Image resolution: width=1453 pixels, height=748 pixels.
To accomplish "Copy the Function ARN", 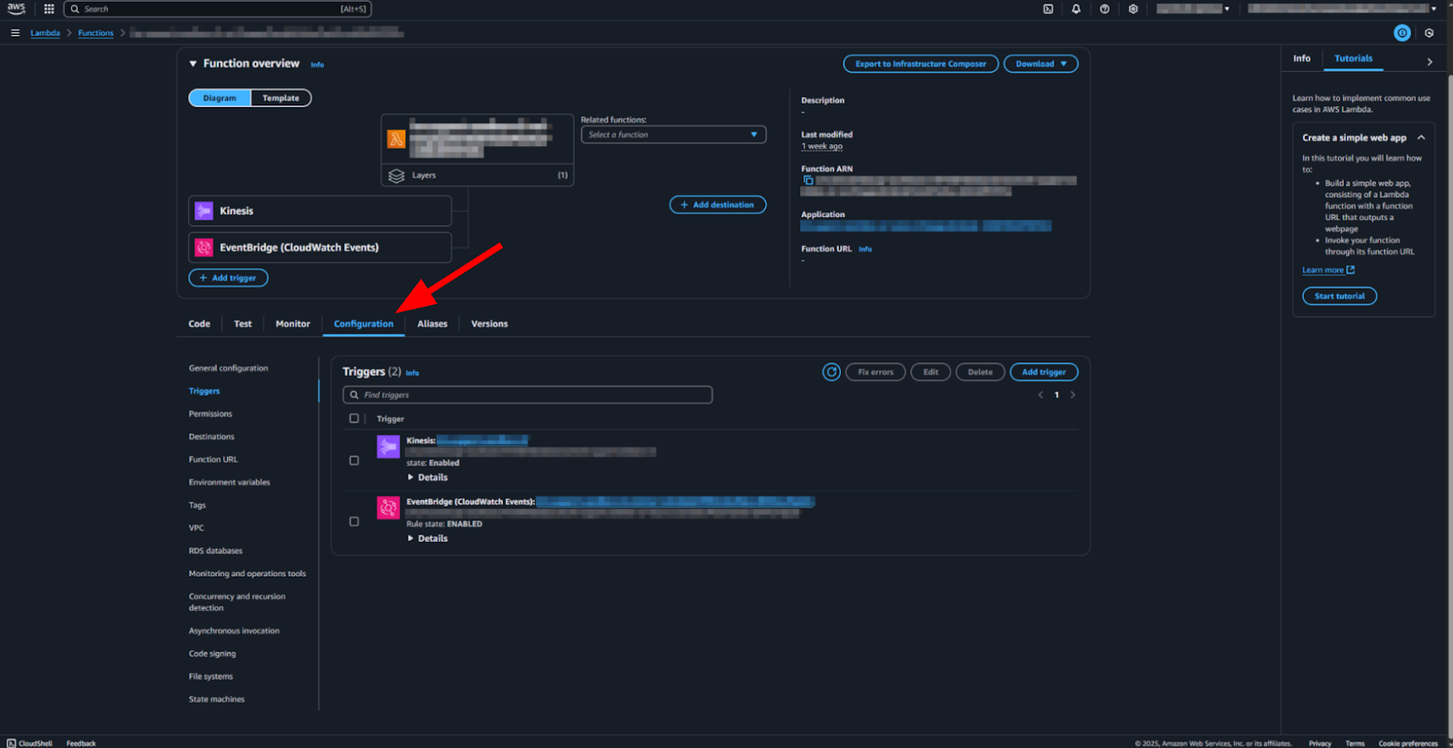I will (x=808, y=180).
